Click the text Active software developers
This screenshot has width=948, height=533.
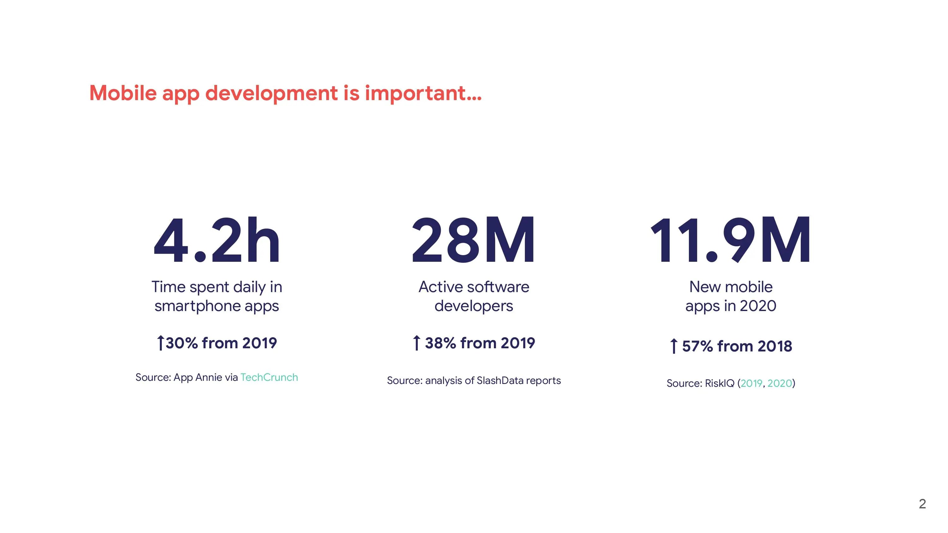474,296
